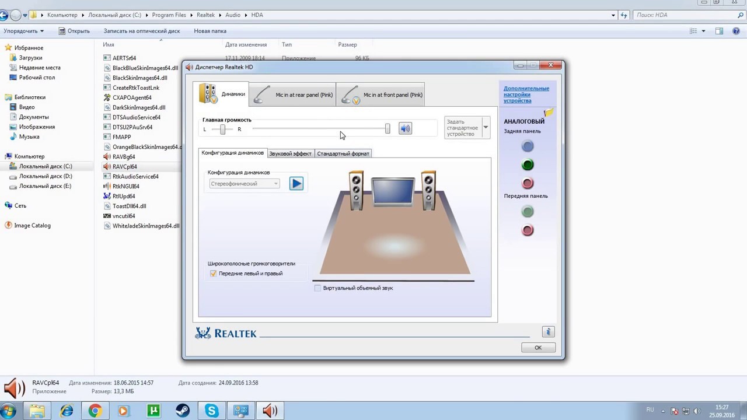This screenshot has height=420, width=747.
Task: Click the refresh button in Explorer address bar
Action: [x=624, y=15]
